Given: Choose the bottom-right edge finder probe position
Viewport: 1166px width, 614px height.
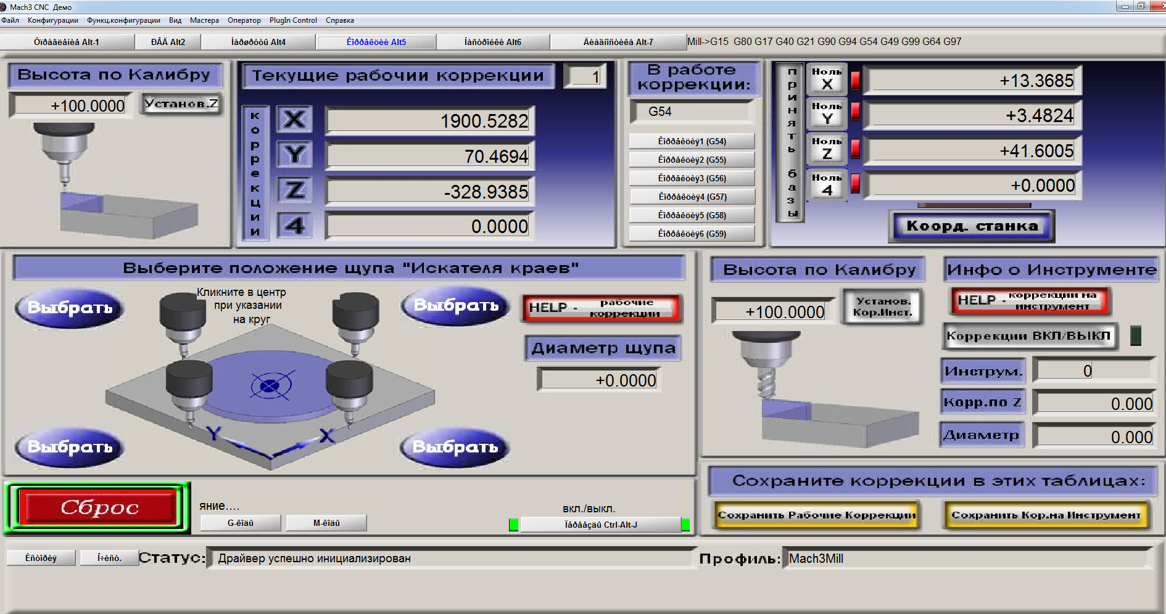Looking at the screenshot, I should pyautogui.click(x=455, y=447).
